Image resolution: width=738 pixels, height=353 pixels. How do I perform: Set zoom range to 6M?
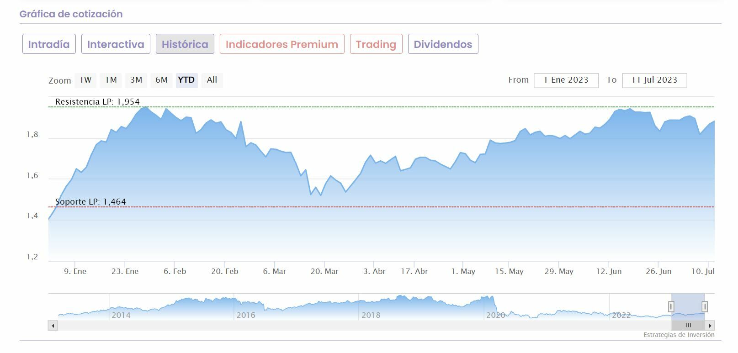click(161, 80)
